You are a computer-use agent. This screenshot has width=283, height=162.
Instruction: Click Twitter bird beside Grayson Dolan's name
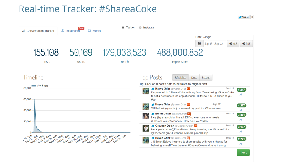click(153, 126)
